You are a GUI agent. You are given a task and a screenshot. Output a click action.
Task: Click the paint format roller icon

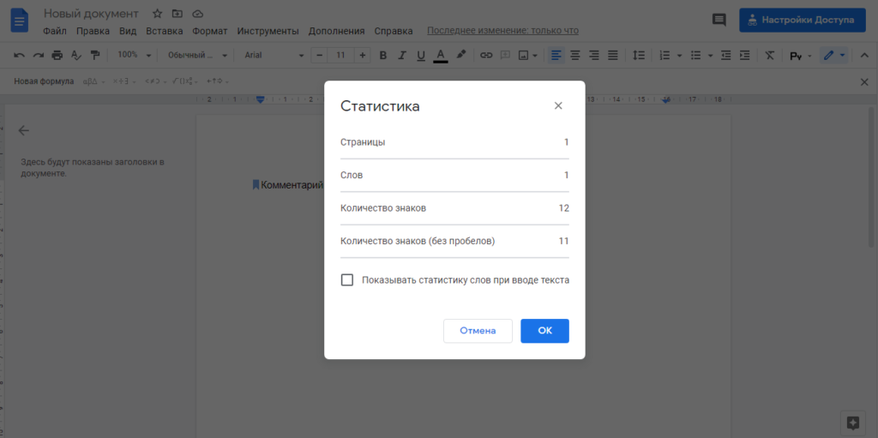coord(94,55)
